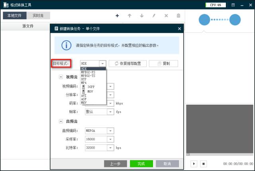Click the 上一步 button
The image size is (255, 171).
(x=115, y=163)
